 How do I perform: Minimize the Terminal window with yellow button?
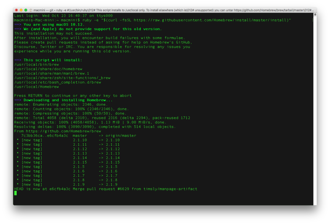(22, 10)
